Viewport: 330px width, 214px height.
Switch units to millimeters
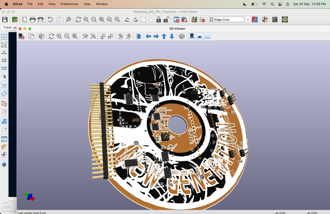tap(4, 68)
